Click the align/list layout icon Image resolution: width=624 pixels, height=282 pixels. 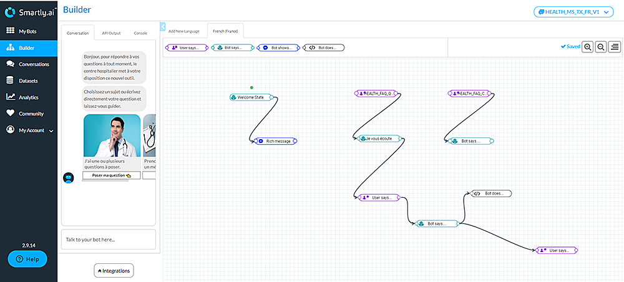click(615, 47)
